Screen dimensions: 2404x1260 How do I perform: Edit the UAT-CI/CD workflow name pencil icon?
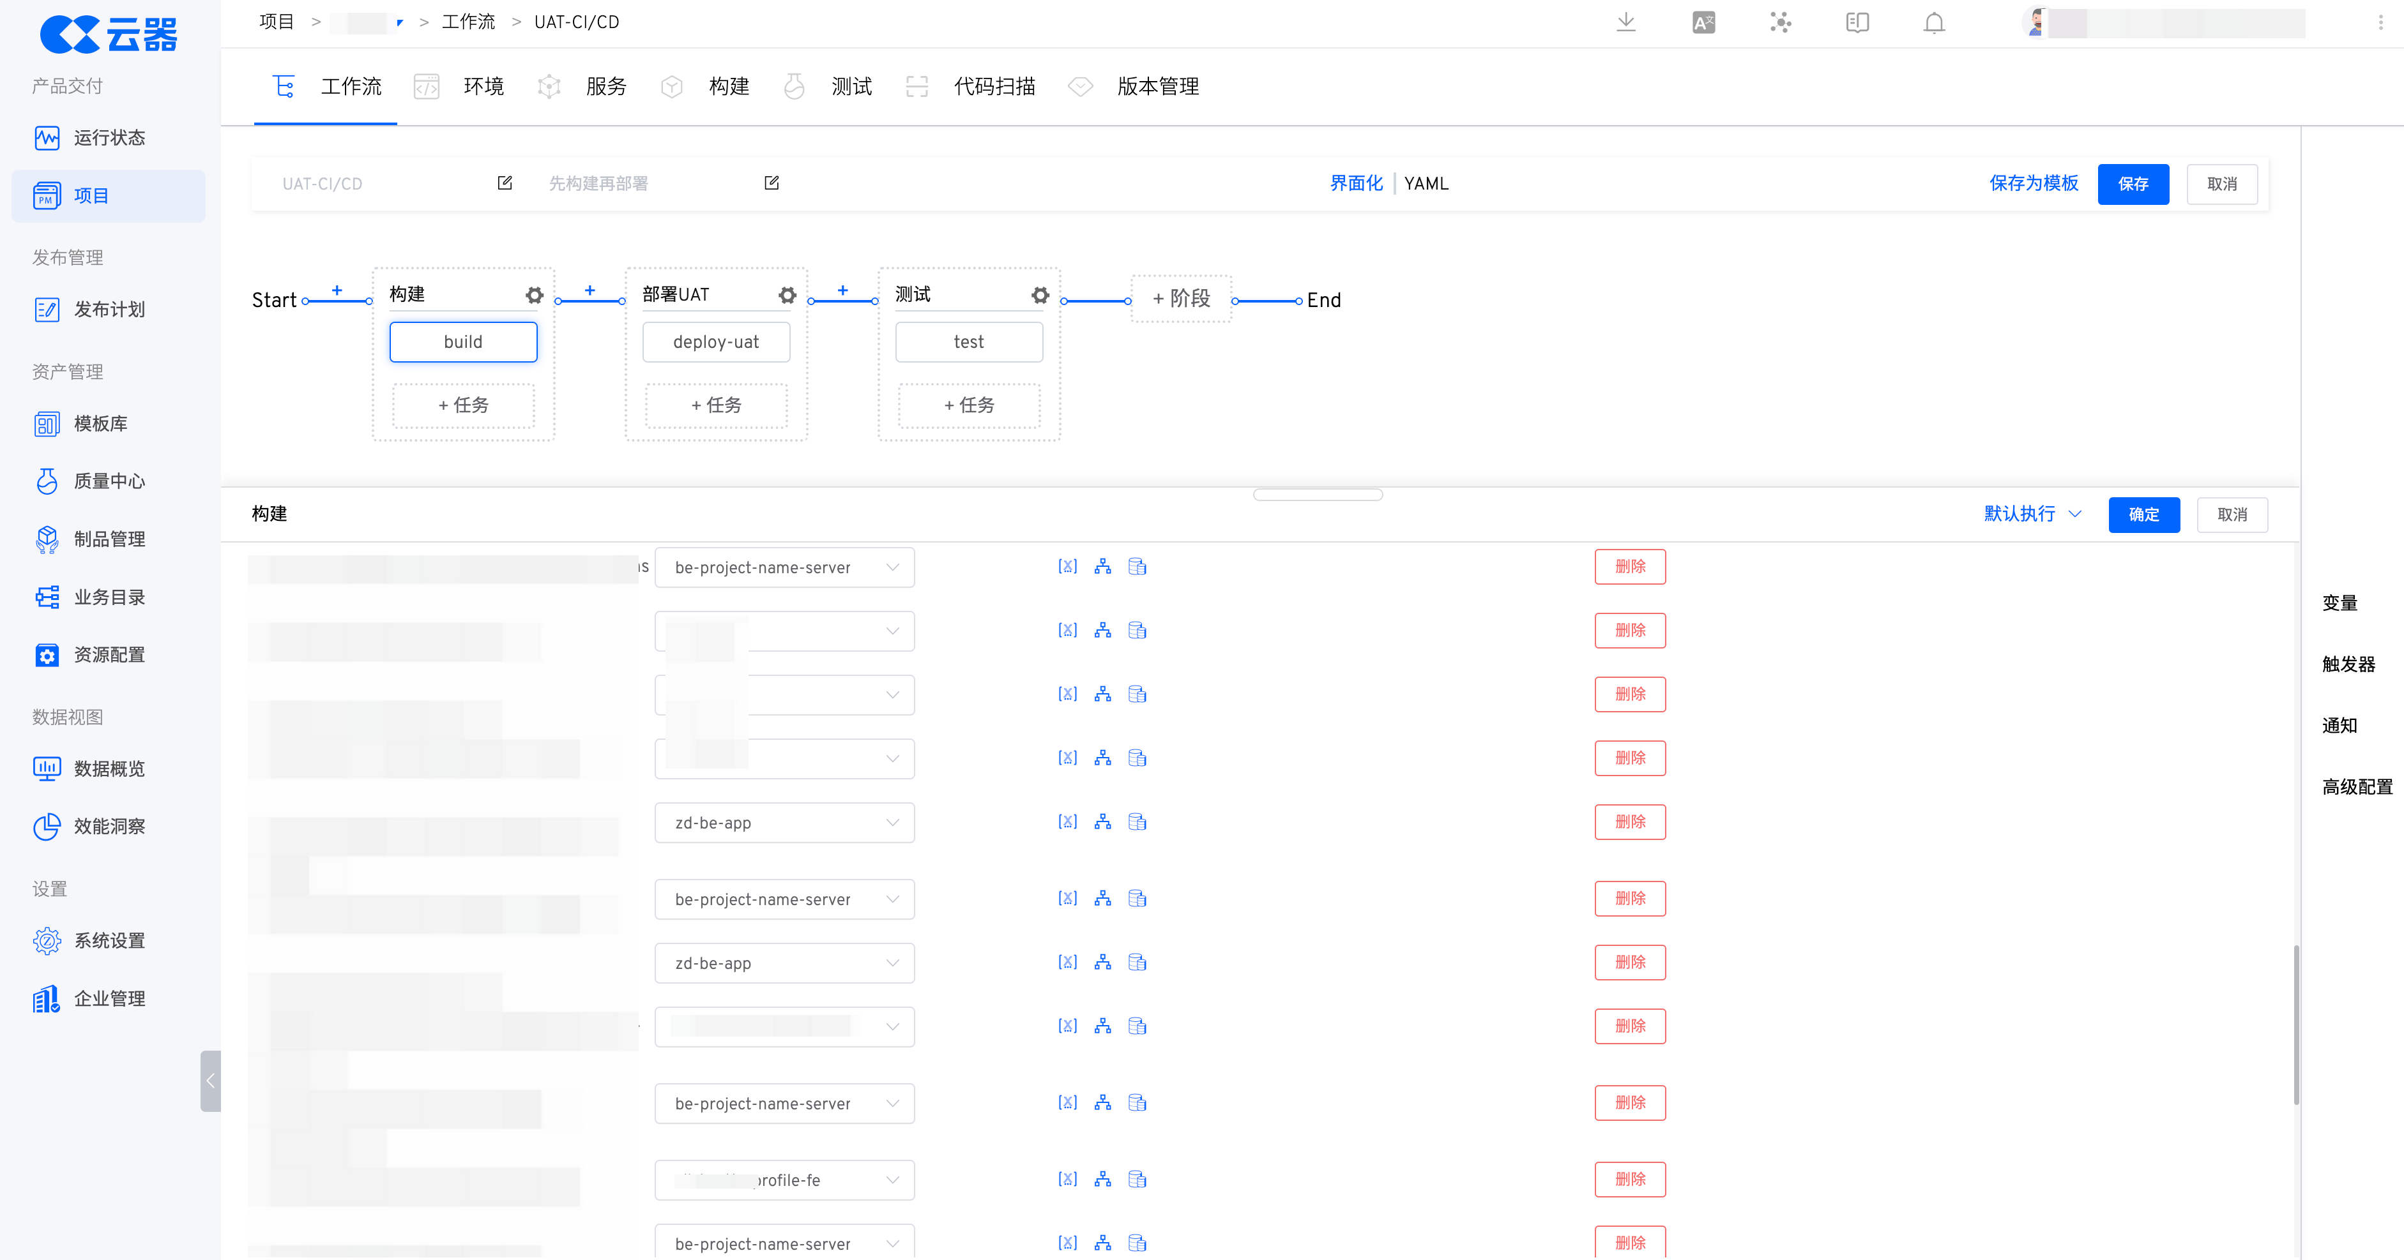(505, 183)
